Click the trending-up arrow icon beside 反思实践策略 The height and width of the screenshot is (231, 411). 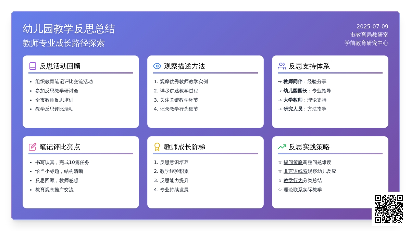click(x=282, y=147)
